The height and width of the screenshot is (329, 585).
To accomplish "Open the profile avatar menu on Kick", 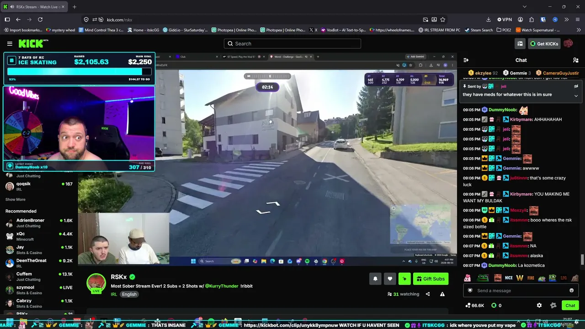I will tap(568, 43).
